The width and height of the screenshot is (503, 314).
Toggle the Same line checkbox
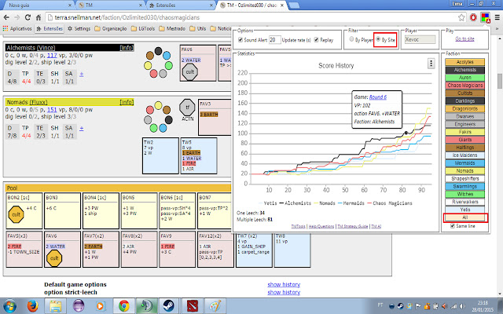[453, 226]
